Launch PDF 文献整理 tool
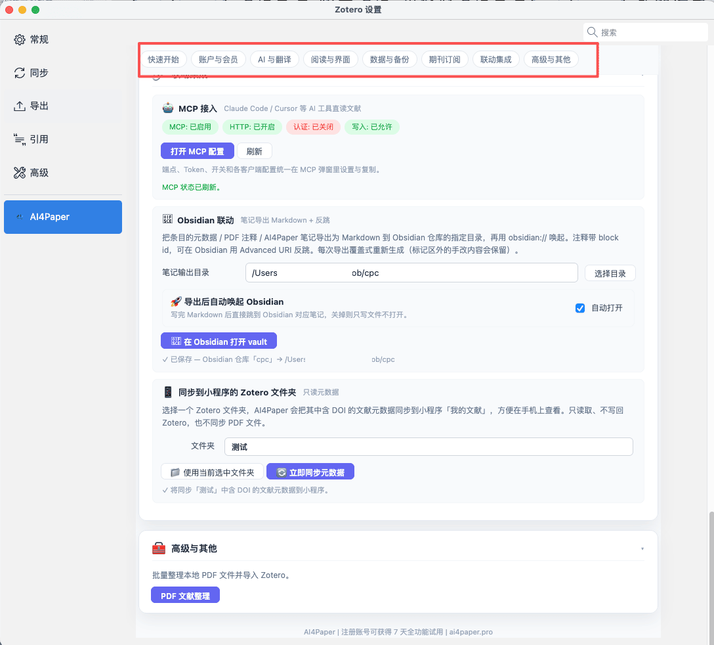Viewport: 714px width, 645px height. click(185, 595)
